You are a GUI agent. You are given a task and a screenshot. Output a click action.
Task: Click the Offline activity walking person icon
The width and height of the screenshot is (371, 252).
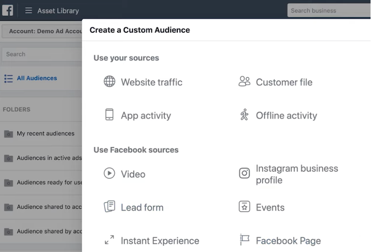(245, 114)
